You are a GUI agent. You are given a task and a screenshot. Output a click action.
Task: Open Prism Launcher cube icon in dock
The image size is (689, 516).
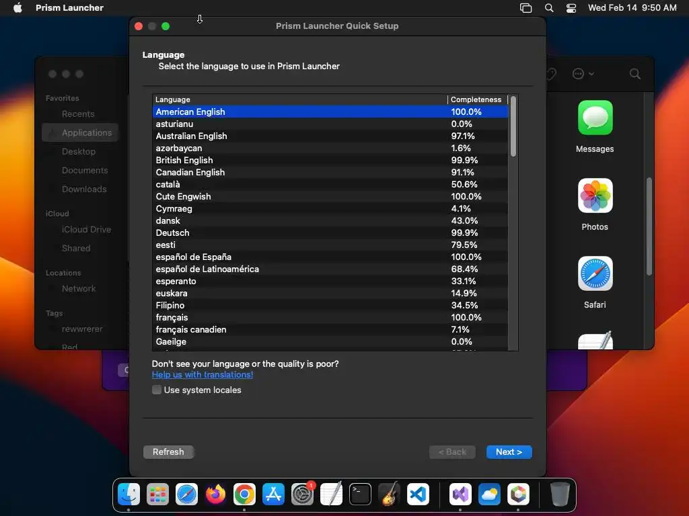coord(518,494)
